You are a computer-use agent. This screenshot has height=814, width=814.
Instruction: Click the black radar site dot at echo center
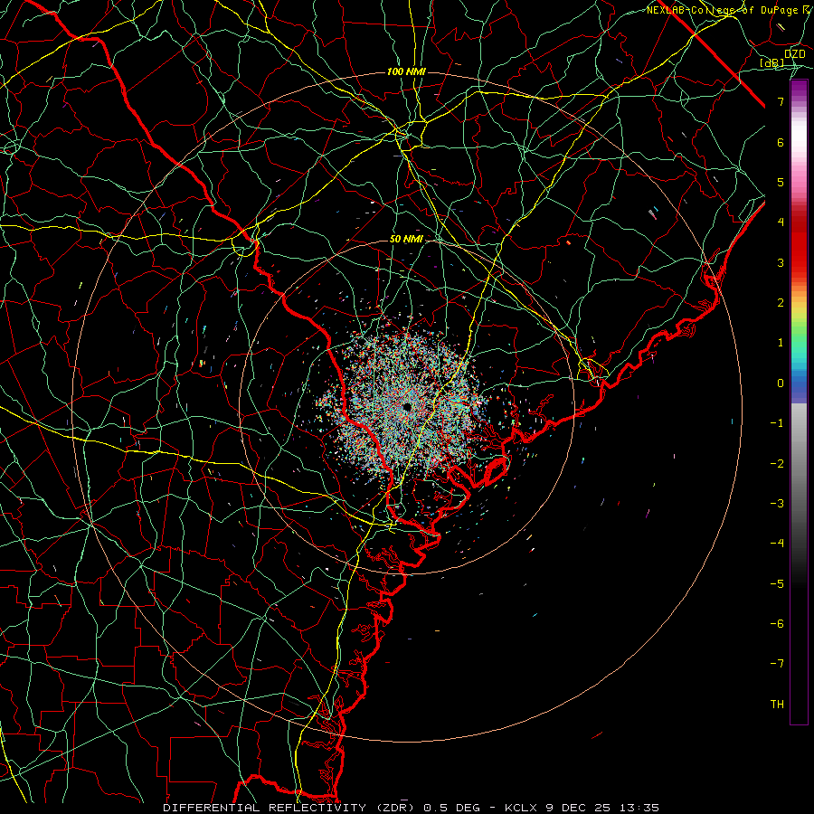pos(407,407)
